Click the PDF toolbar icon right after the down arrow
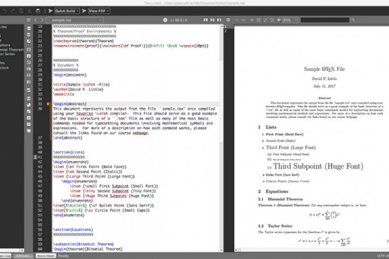The height and width of the screenshot is (259, 389). [252, 20]
